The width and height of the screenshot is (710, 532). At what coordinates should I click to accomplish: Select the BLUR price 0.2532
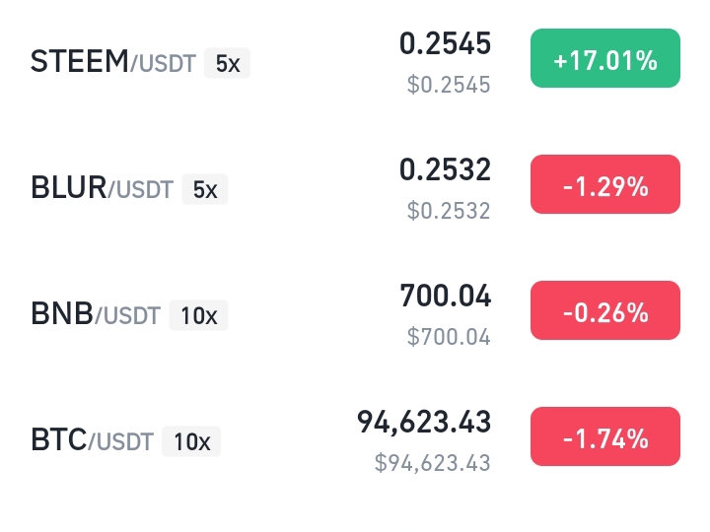pyautogui.click(x=444, y=169)
